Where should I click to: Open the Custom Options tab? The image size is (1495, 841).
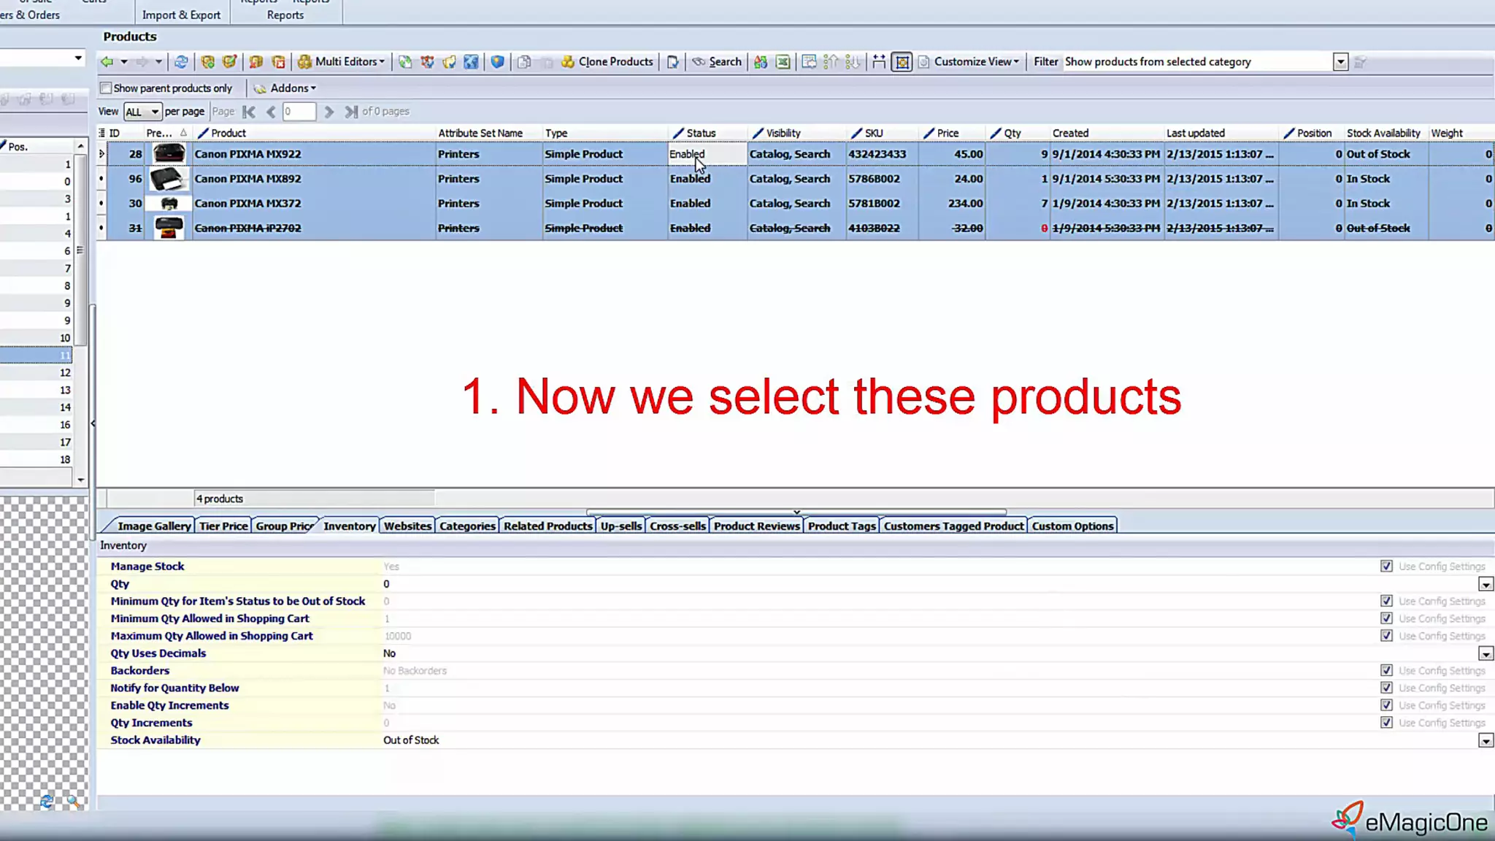click(1072, 526)
